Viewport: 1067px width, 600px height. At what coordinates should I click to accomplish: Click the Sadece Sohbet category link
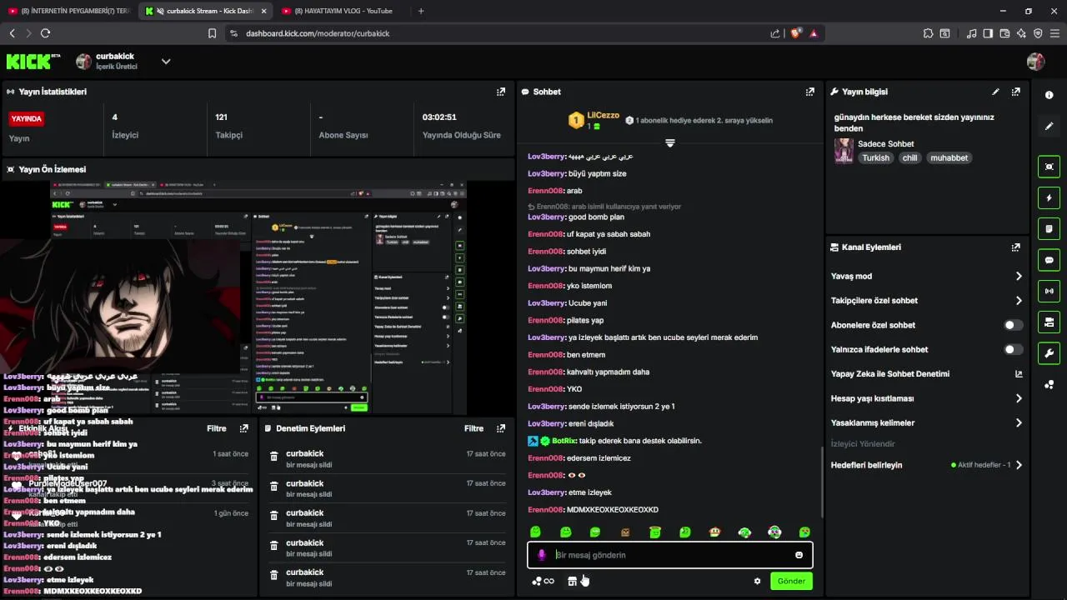tap(885, 144)
